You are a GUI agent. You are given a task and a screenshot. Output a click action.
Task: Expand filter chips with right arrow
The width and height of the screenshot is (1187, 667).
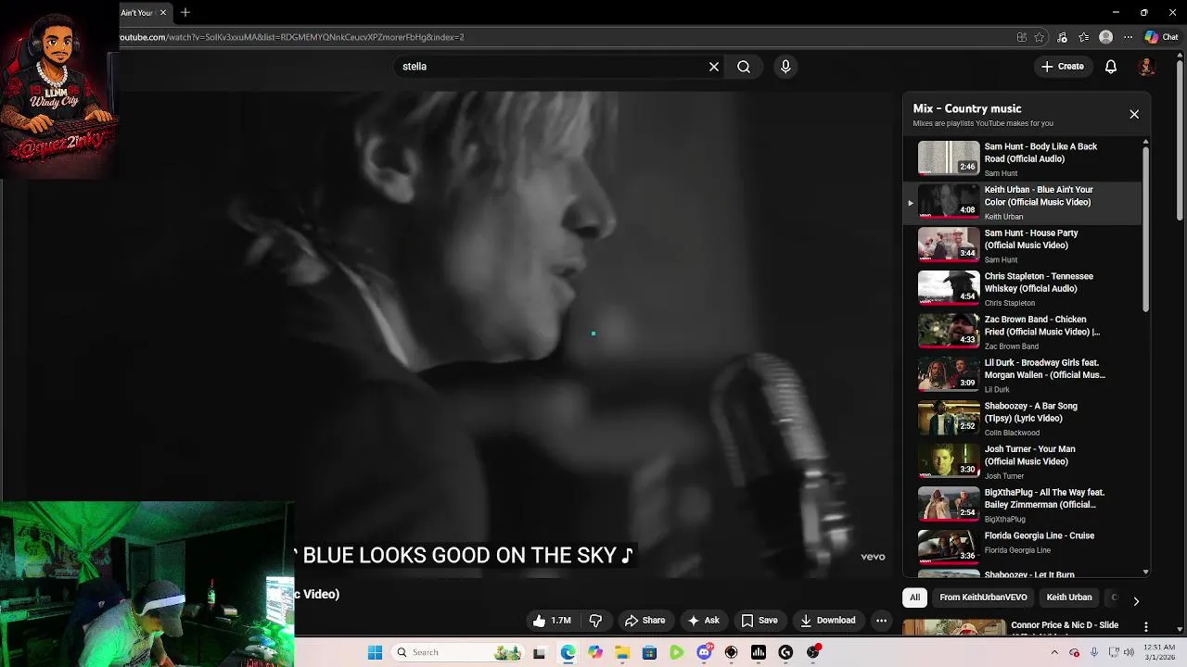point(1135,600)
